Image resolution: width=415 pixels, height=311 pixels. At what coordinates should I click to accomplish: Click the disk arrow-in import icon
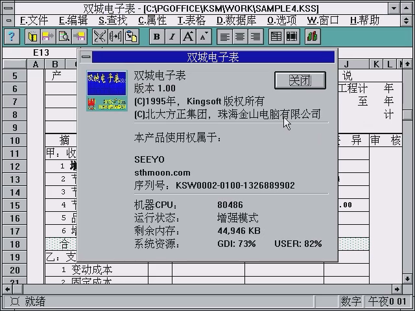click(79, 36)
